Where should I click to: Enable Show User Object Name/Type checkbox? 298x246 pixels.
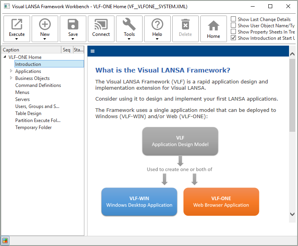[234, 25]
